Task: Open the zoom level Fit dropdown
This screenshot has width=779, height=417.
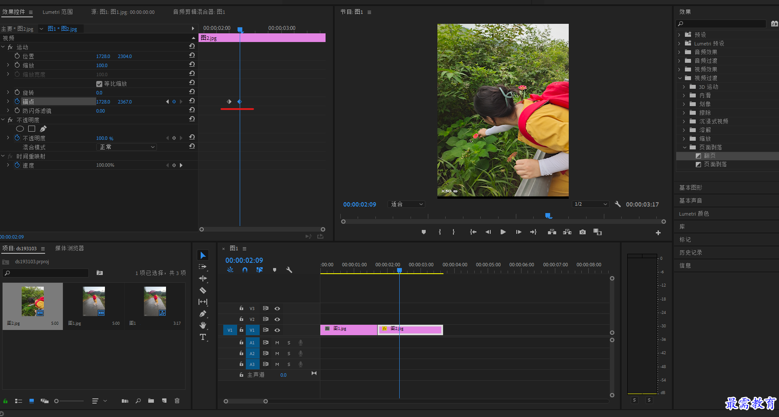Action: coord(406,204)
